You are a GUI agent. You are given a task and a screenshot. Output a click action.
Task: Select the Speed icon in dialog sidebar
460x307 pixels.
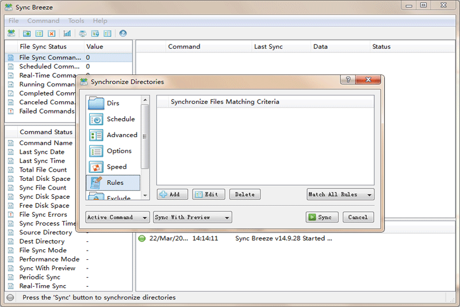(x=96, y=167)
